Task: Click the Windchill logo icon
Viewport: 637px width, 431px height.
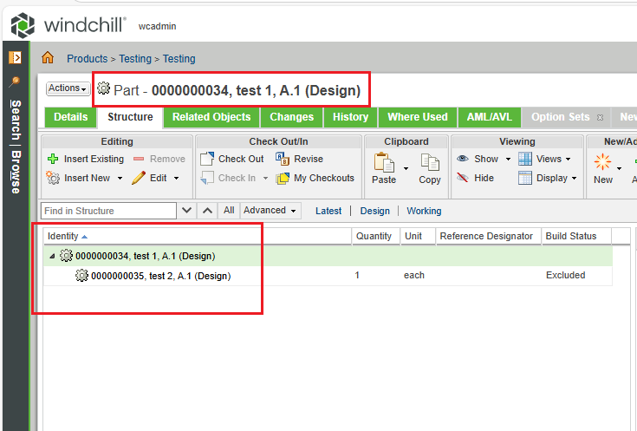Action: [23, 25]
